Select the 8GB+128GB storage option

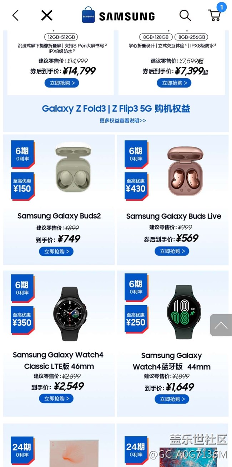[156, 37]
